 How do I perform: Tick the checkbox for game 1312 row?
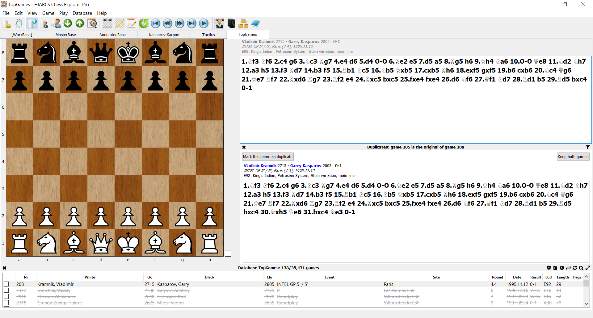(6, 291)
